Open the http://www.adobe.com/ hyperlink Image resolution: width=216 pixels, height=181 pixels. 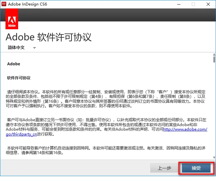185,129
